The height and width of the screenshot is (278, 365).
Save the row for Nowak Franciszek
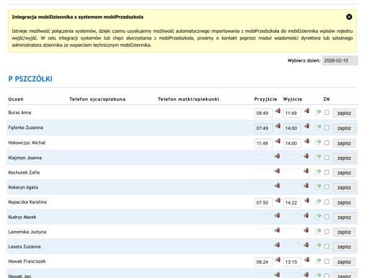344,262
